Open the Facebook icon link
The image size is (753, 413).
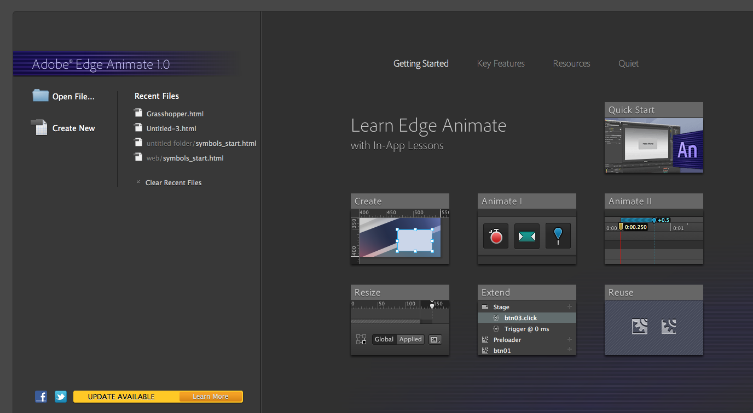pyautogui.click(x=41, y=397)
